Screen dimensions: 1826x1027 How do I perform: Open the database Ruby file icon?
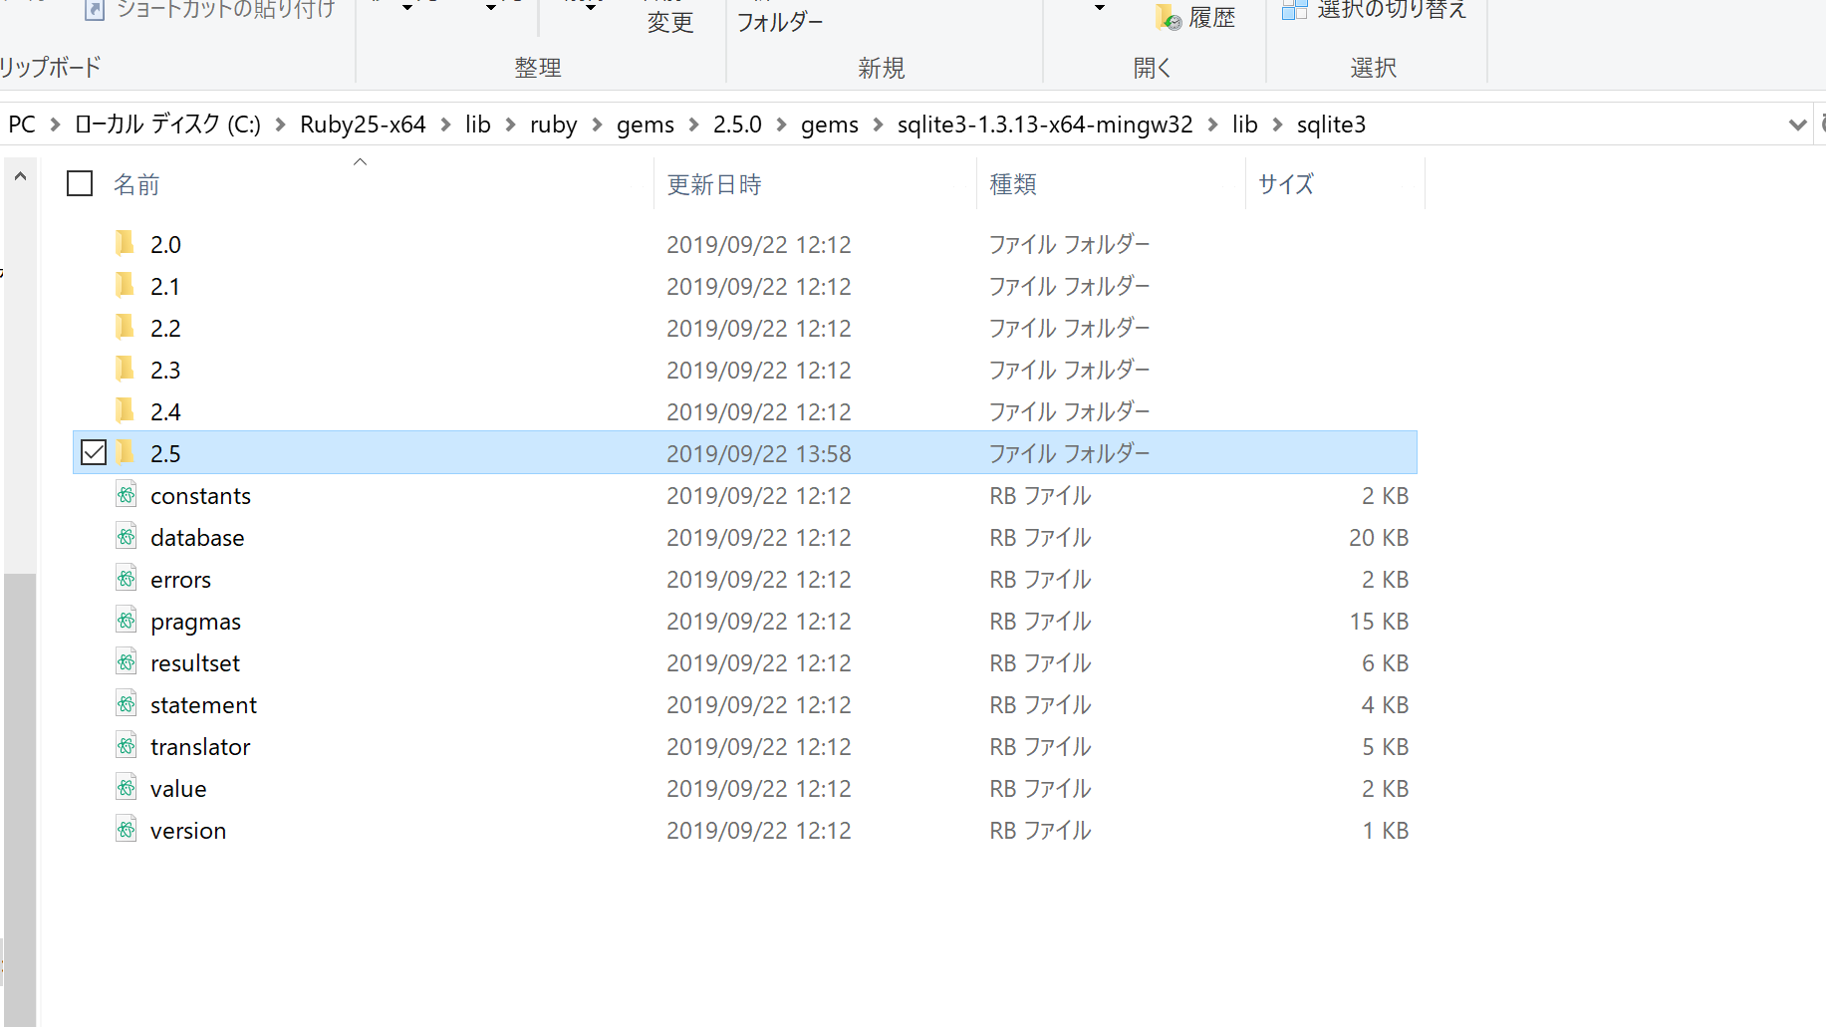(x=127, y=537)
